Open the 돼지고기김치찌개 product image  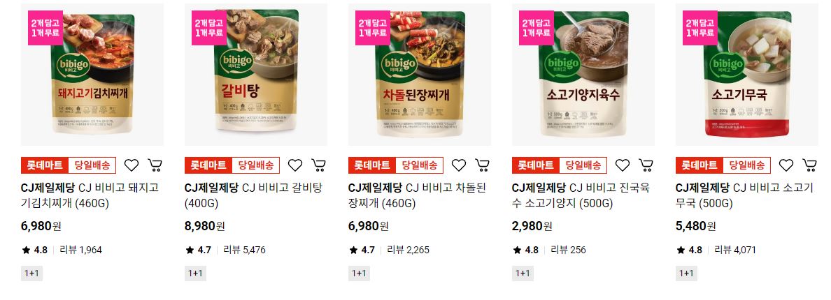92,75
